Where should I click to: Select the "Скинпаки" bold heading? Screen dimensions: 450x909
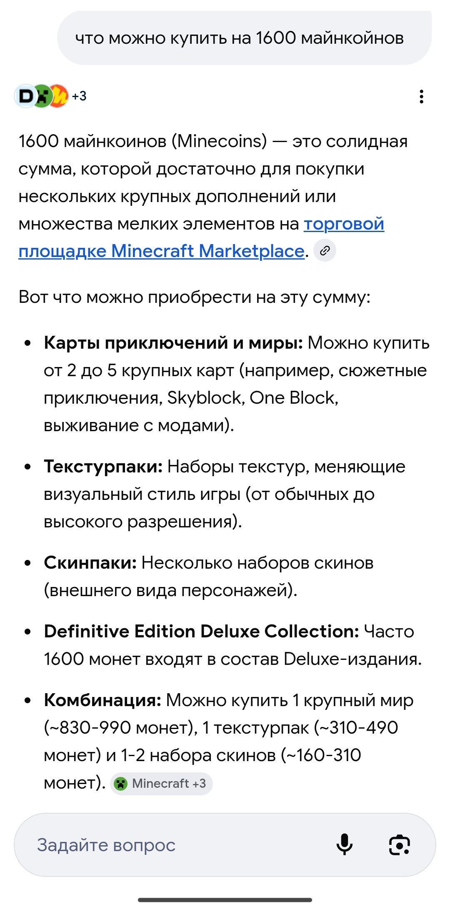[90, 563]
